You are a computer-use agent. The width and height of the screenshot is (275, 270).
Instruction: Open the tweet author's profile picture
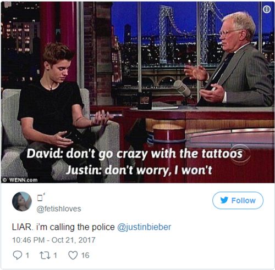click(22, 201)
